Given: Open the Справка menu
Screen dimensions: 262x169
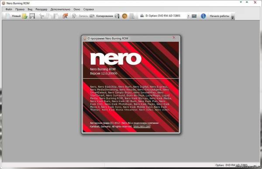Looking at the screenshot, I should coord(88,9).
